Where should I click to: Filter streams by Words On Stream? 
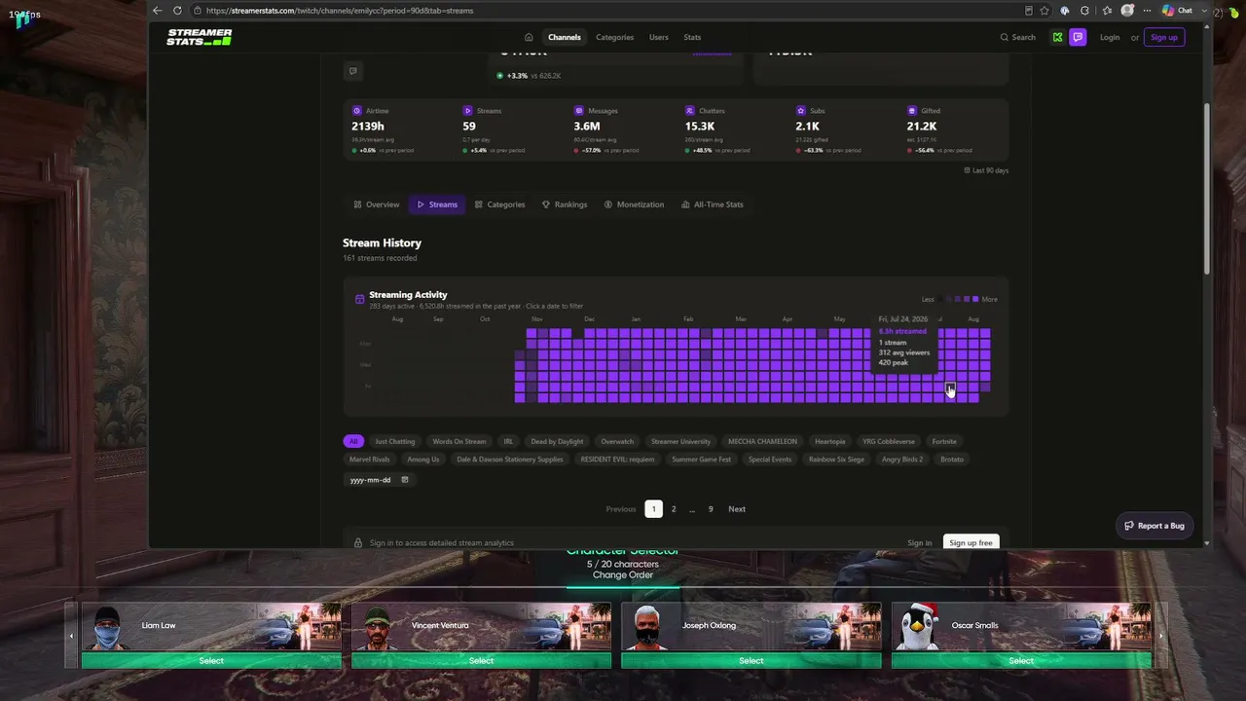pyautogui.click(x=459, y=441)
